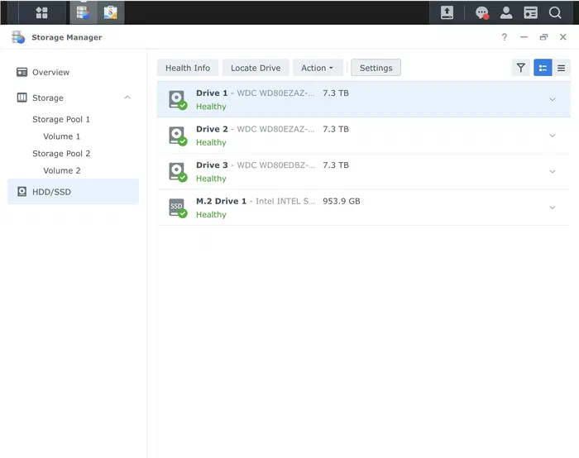The image size is (579, 458).
Task: Click Drive 2 model WDC WD80EZAZ text
Action: pos(275,129)
